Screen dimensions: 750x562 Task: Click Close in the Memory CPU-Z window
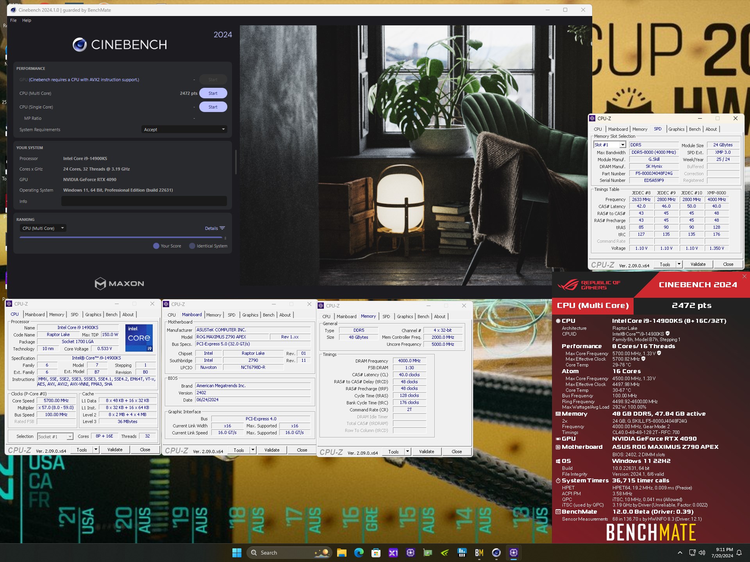pyautogui.click(x=457, y=452)
